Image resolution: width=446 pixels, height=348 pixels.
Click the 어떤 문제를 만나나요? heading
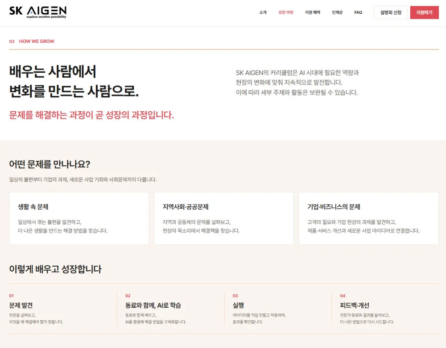pos(50,164)
